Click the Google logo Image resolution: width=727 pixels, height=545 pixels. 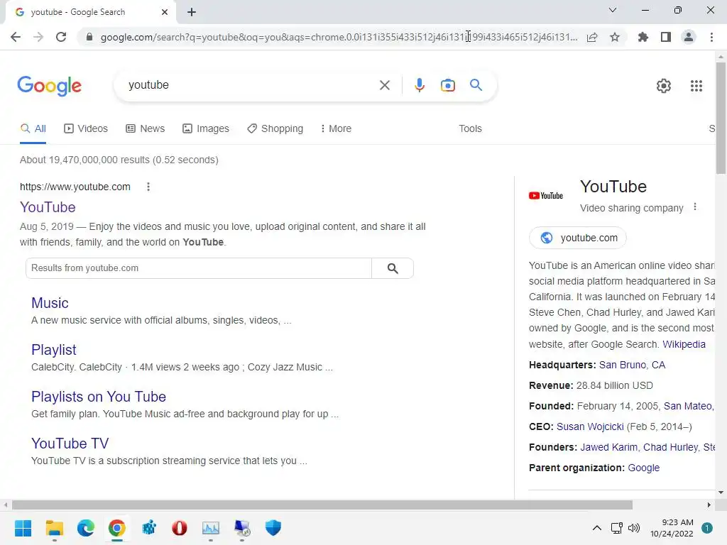[x=49, y=86]
